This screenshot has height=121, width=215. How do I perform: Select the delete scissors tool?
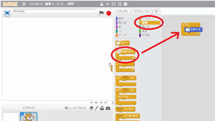point(107,4)
